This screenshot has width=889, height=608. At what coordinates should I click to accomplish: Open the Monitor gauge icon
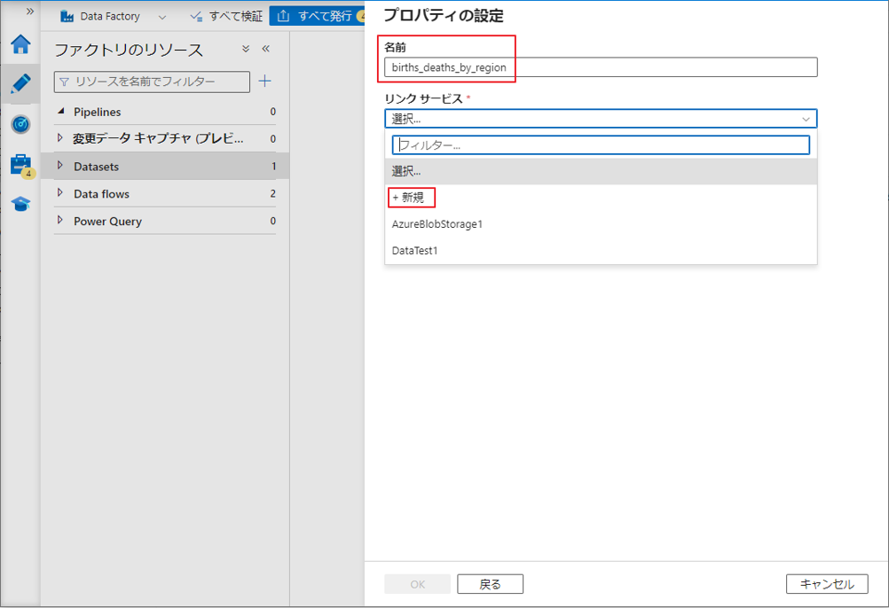pos(20,124)
